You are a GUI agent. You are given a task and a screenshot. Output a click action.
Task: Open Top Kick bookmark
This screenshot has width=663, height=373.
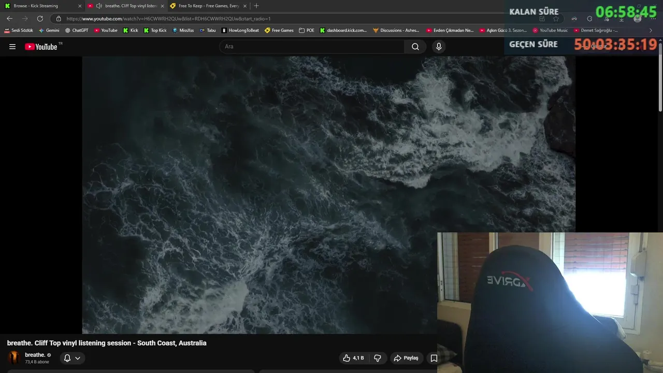155,31
